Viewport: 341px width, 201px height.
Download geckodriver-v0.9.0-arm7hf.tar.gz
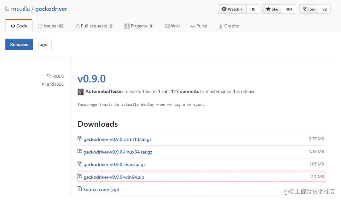pyautogui.click(x=117, y=139)
